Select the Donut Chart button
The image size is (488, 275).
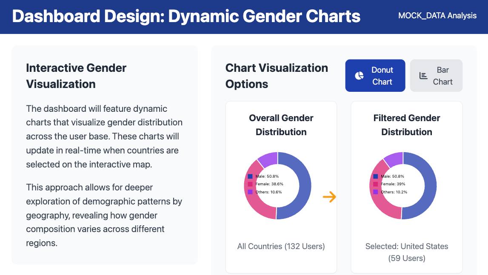[375, 76]
